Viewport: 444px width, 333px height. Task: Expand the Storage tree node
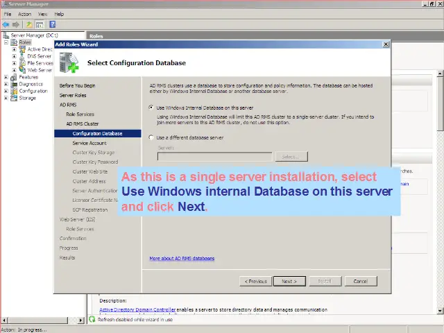point(6,98)
